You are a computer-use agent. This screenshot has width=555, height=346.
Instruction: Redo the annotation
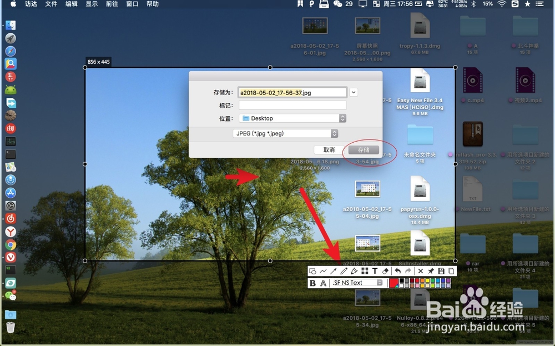tap(408, 271)
